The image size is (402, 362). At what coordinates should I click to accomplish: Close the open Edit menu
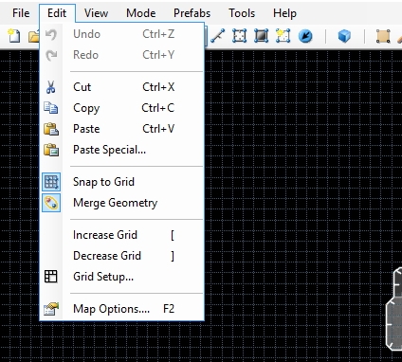pos(57,13)
